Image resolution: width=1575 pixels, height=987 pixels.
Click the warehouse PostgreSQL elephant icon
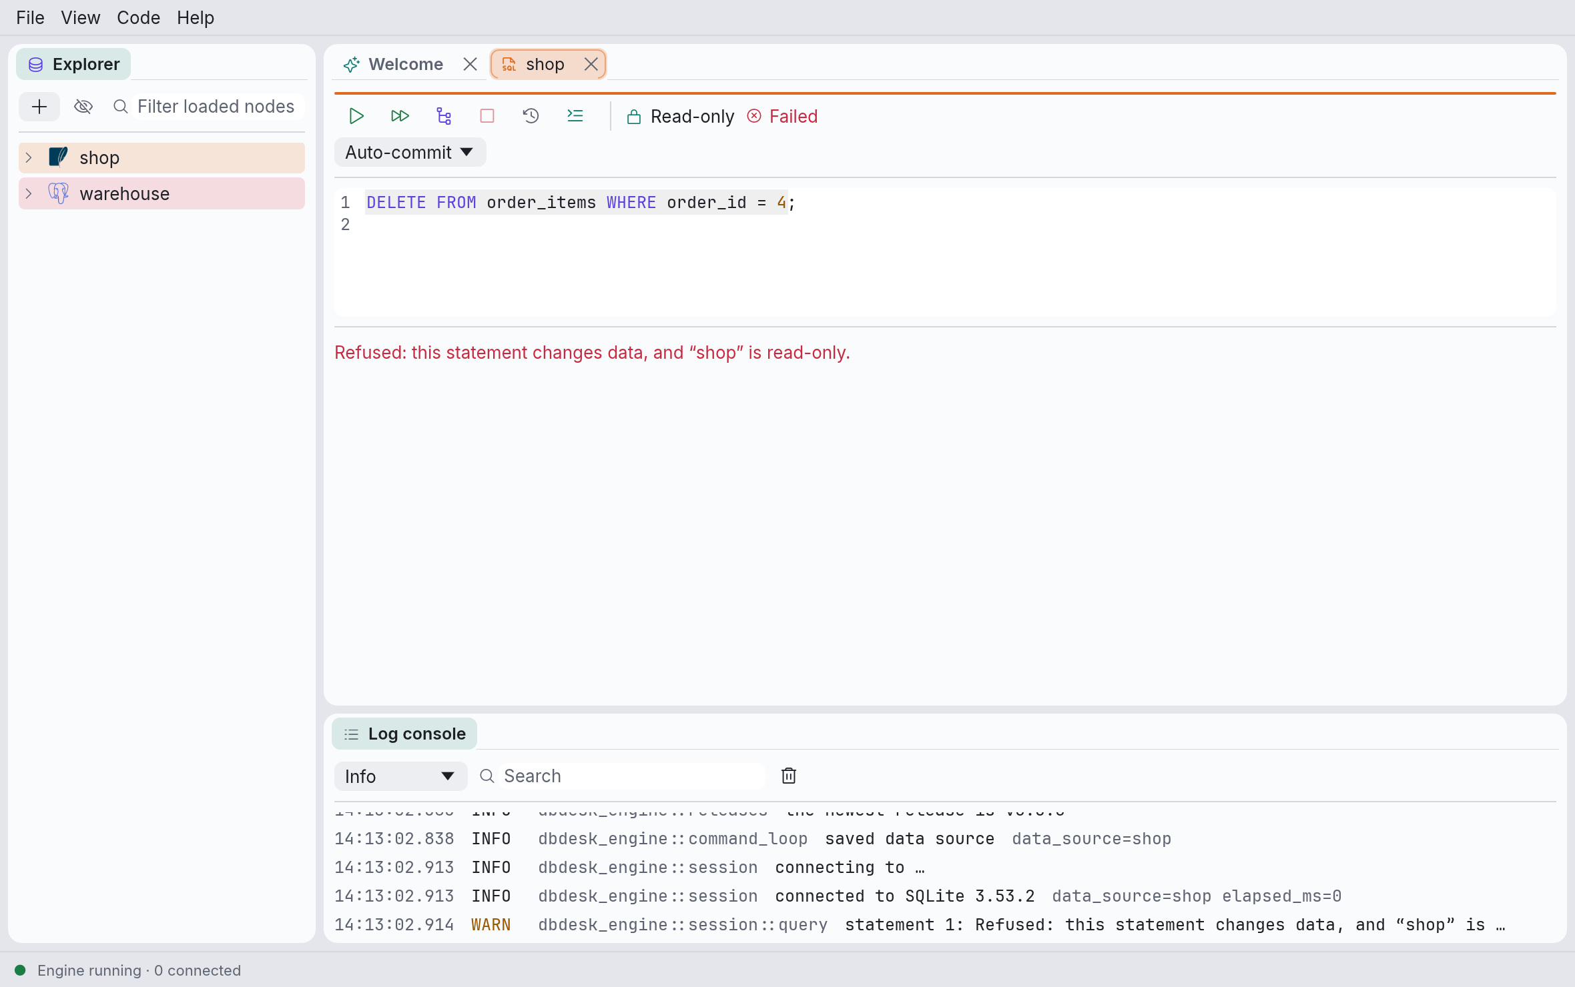point(58,193)
